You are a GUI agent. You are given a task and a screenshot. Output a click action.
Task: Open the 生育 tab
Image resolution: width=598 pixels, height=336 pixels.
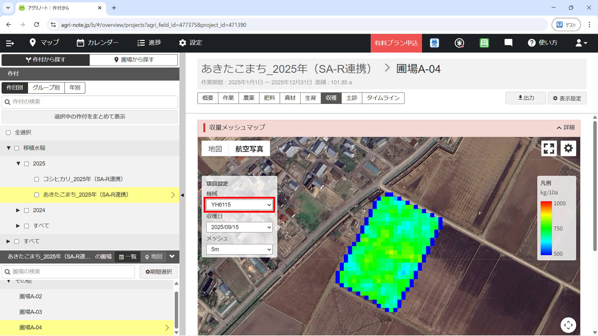311,98
